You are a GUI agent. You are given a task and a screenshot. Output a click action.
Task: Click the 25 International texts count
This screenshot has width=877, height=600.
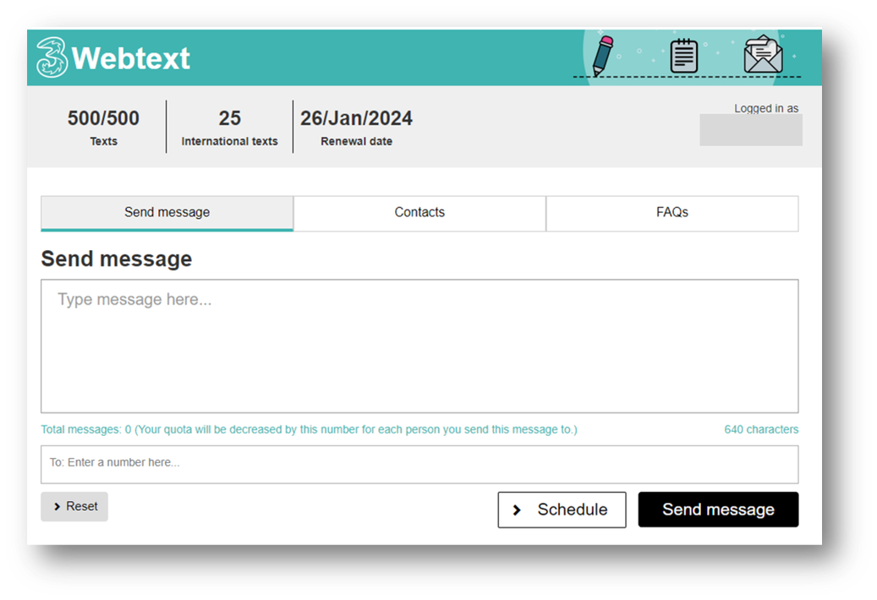(229, 118)
